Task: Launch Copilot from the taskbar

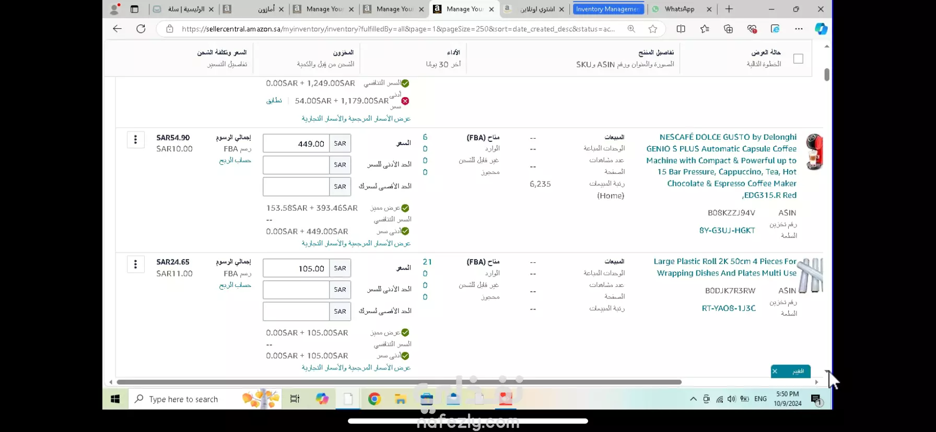Action: 322,399
